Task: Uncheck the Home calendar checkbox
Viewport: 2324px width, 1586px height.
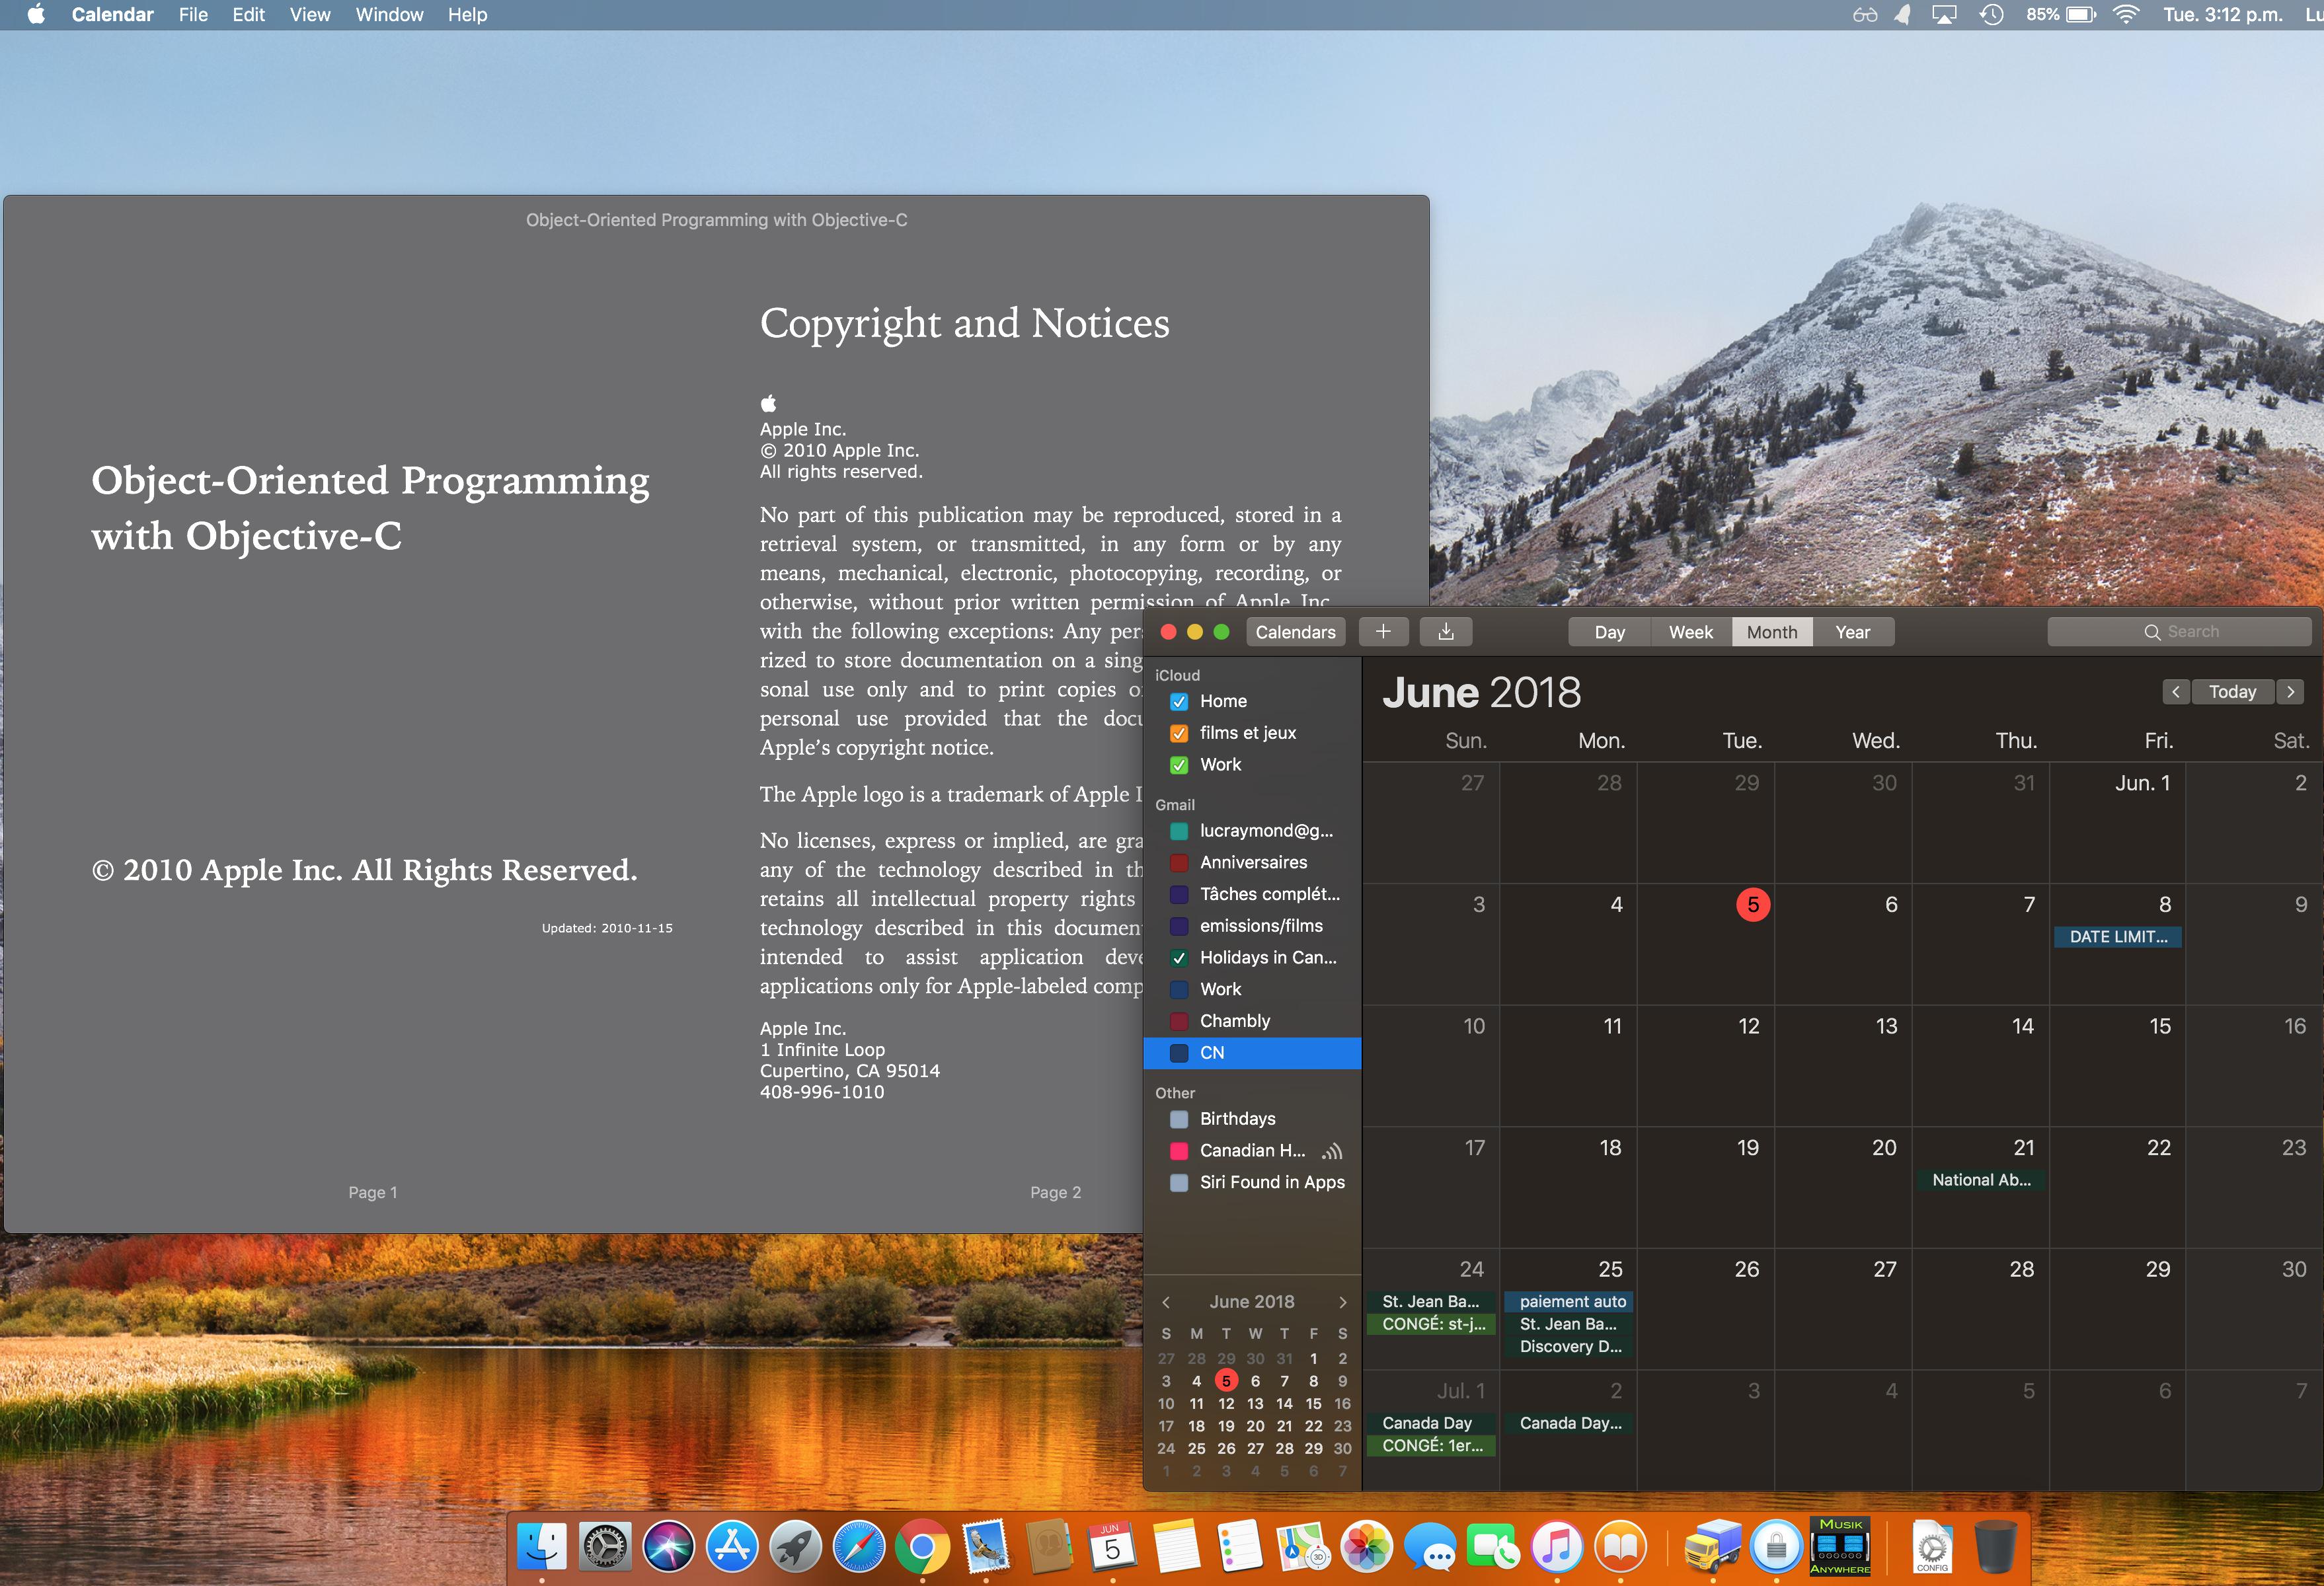Action: coord(1179,701)
